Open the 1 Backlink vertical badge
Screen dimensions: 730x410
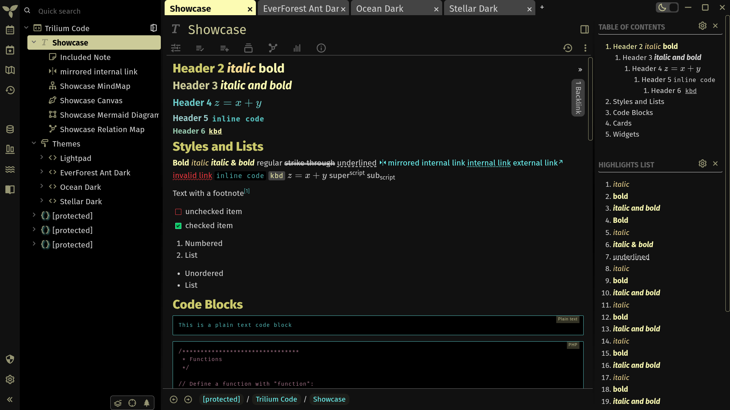point(578,98)
